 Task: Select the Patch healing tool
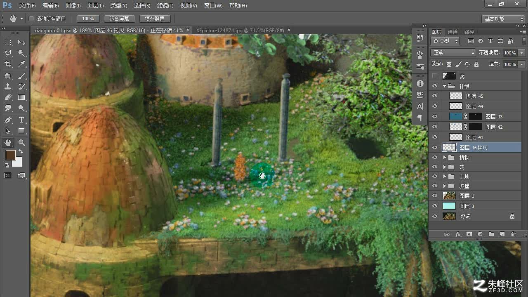pyautogui.click(x=8, y=76)
